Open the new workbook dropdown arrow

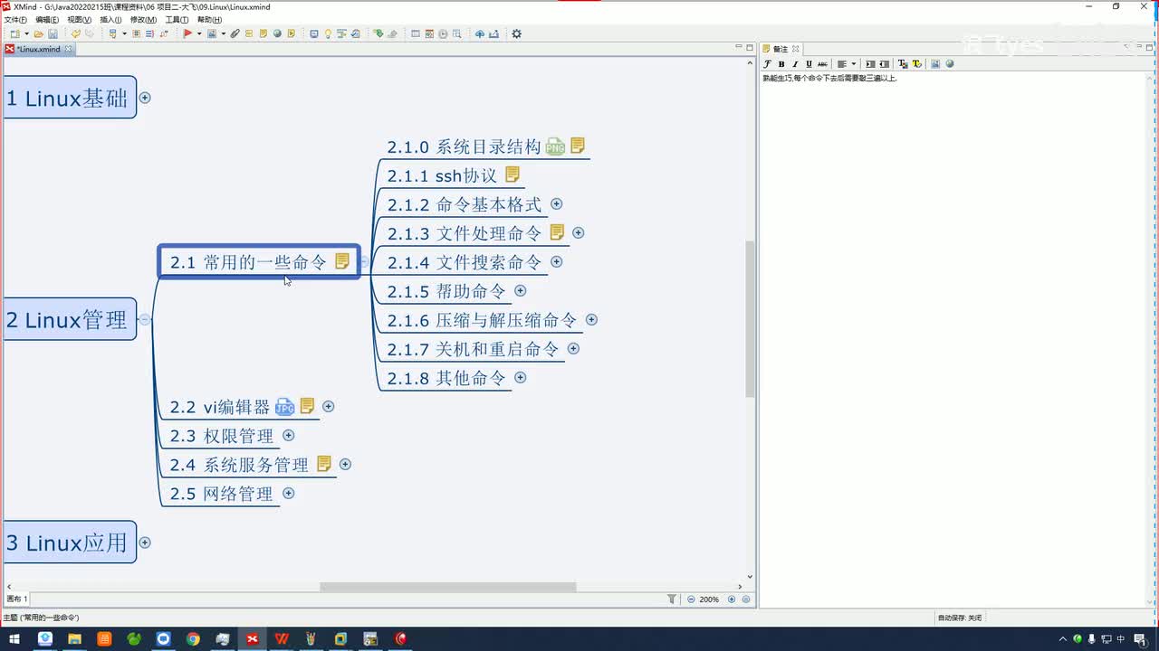pyautogui.click(x=27, y=34)
